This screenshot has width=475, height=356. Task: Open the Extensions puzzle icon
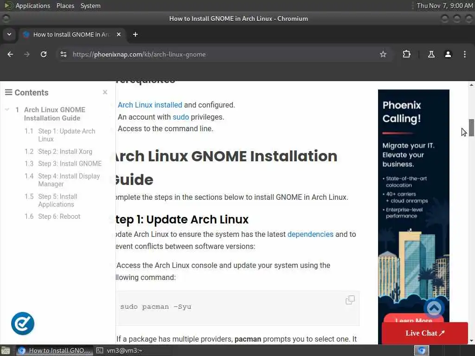(x=406, y=54)
